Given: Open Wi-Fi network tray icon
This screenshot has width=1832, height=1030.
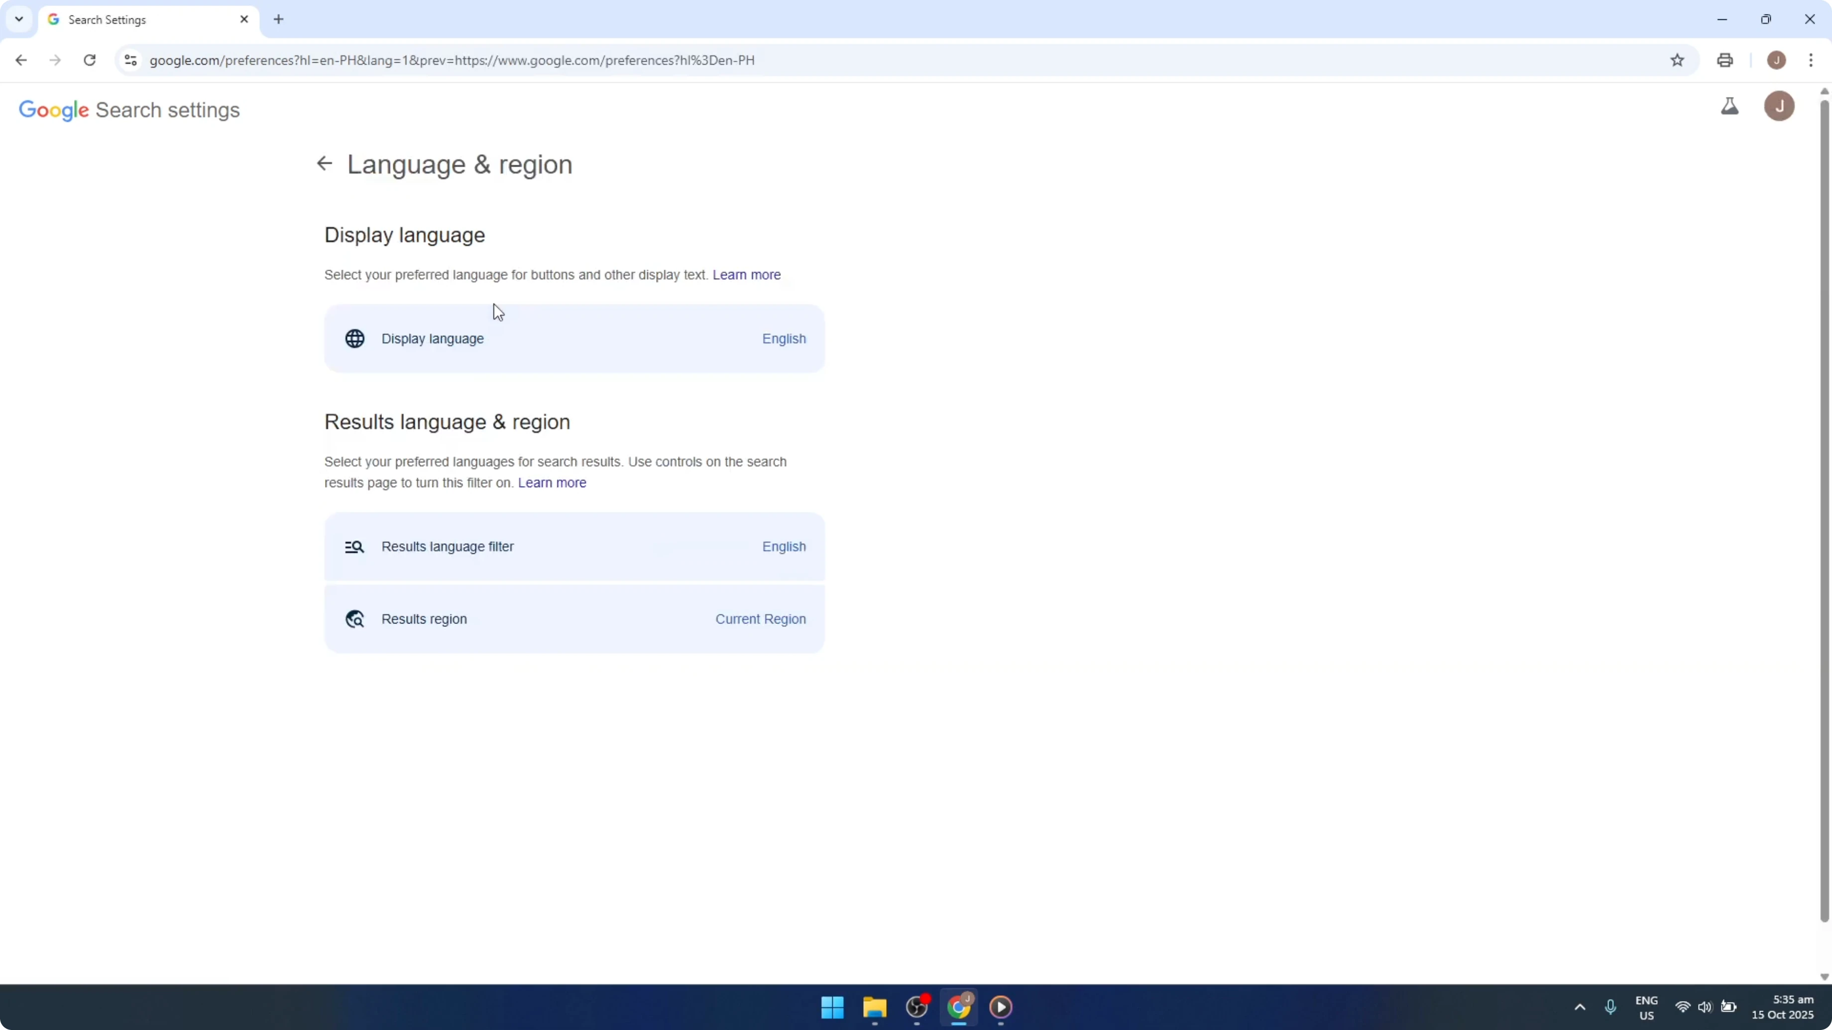Looking at the screenshot, I should (x=1683, y=1007).
